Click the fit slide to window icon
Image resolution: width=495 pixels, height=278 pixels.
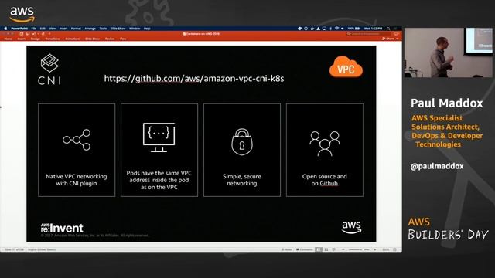click(x=394, y=249)
